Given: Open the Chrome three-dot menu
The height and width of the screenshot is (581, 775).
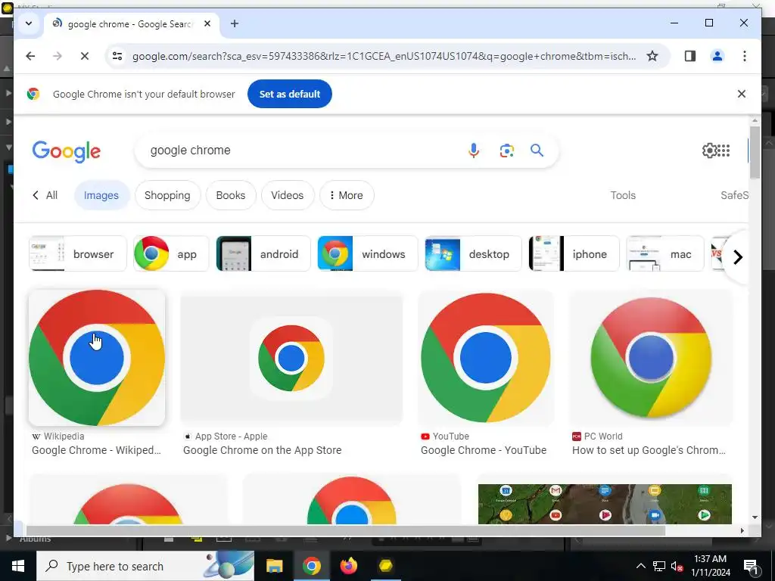Looking at the screenshot, I should pos(745,56).
